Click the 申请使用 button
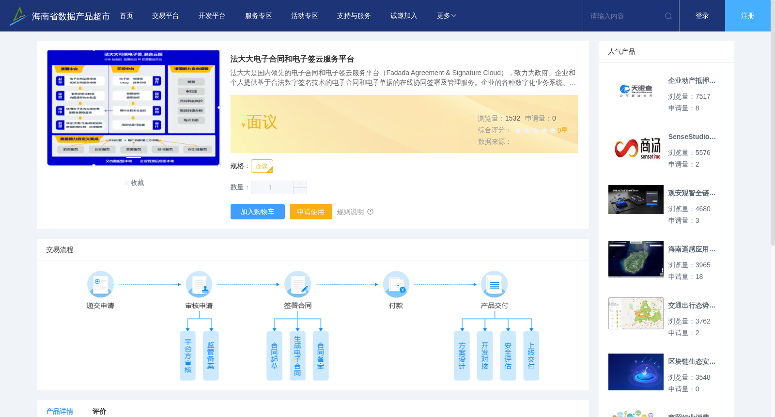Viewport: 775px width, 417px height. pos(311,212)
